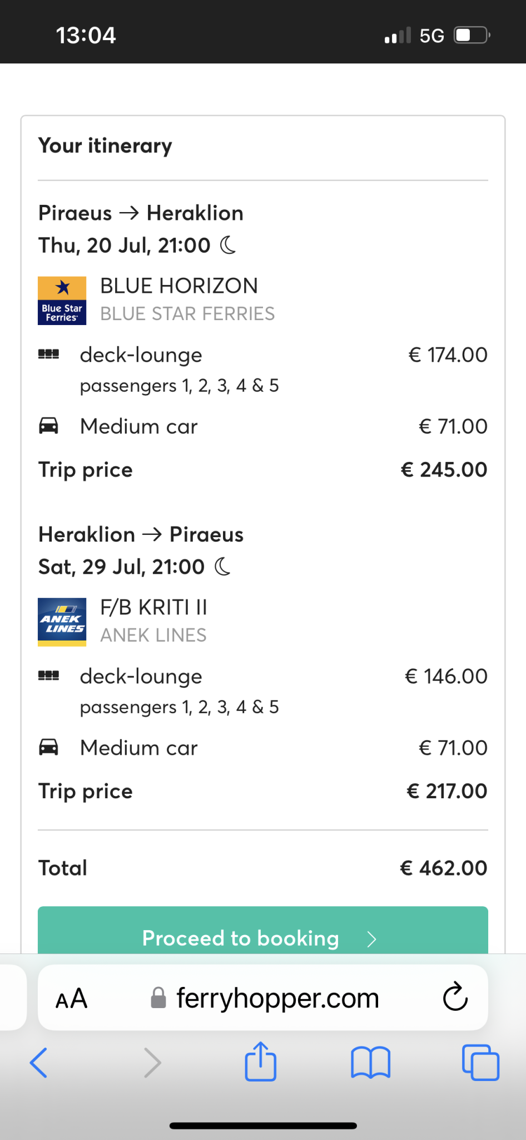This screenshot has width=526, height=1140.
Task: Tap the Blue Star Ferries logo
Action: [x=62, y=301]
